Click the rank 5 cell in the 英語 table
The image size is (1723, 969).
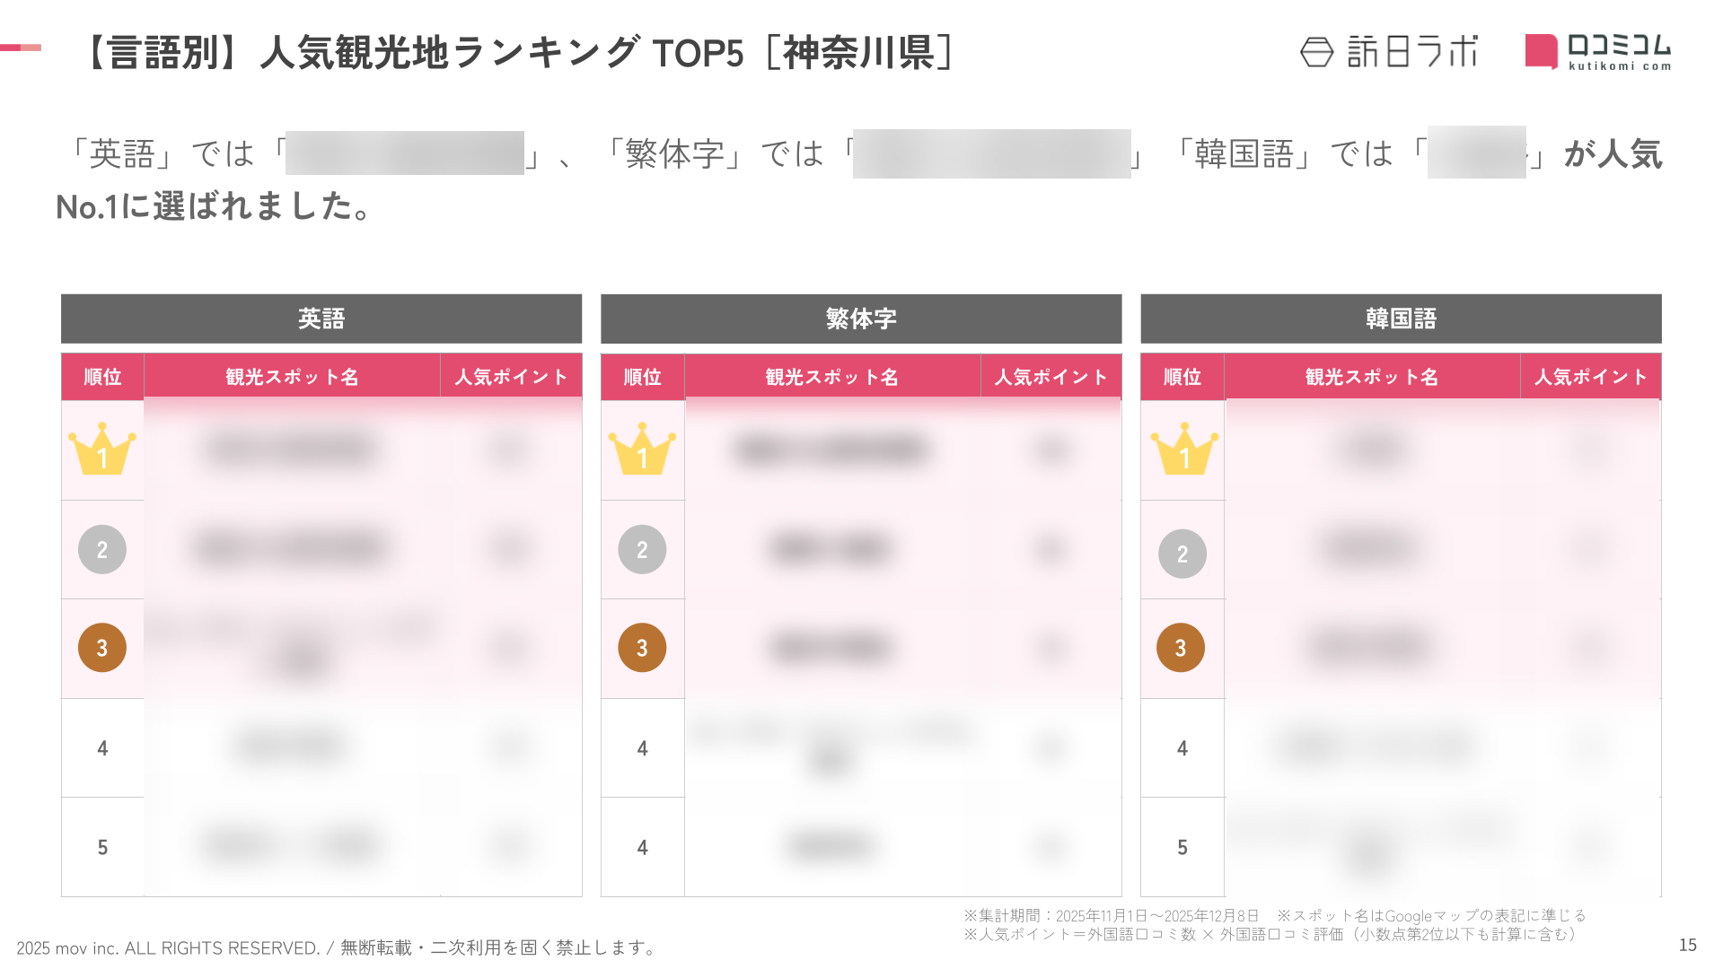(x=102, y=847)
